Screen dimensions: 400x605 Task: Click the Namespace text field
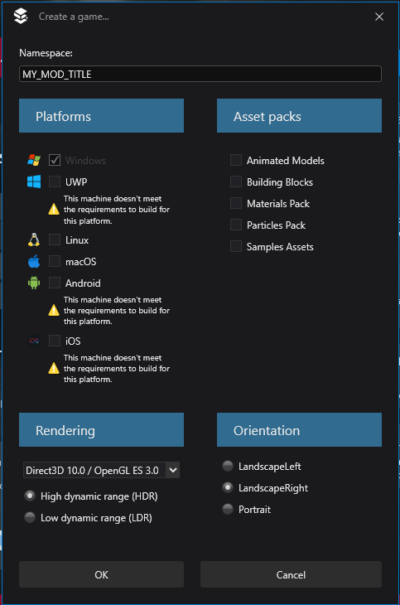pyautogui.click(x=200, y=74)
